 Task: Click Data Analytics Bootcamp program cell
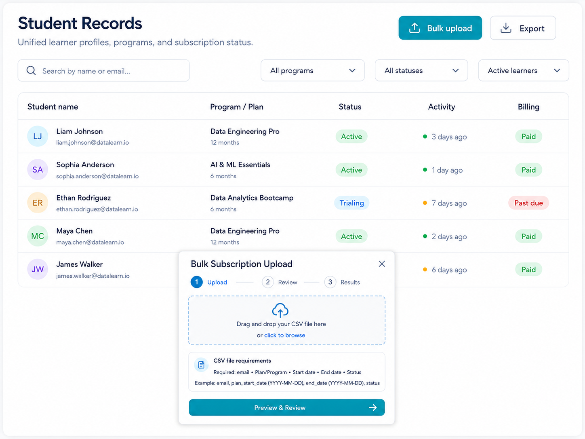tap(252, 198)
